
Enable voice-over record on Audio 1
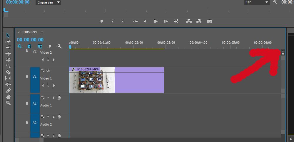59,98
